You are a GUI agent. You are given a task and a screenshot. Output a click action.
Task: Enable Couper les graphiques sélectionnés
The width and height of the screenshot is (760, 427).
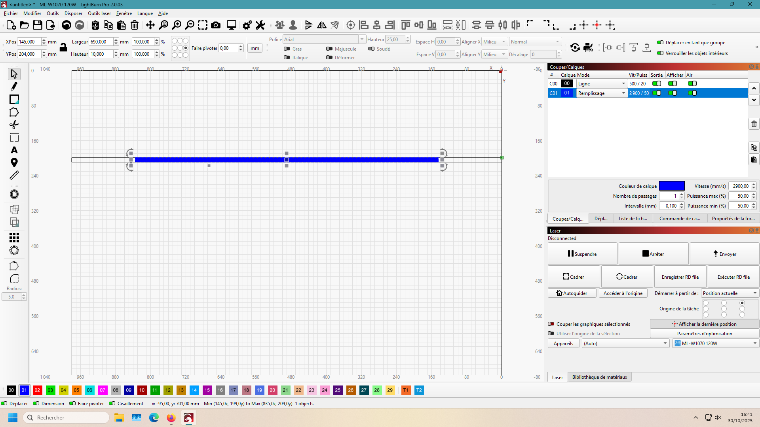point(551,324)
